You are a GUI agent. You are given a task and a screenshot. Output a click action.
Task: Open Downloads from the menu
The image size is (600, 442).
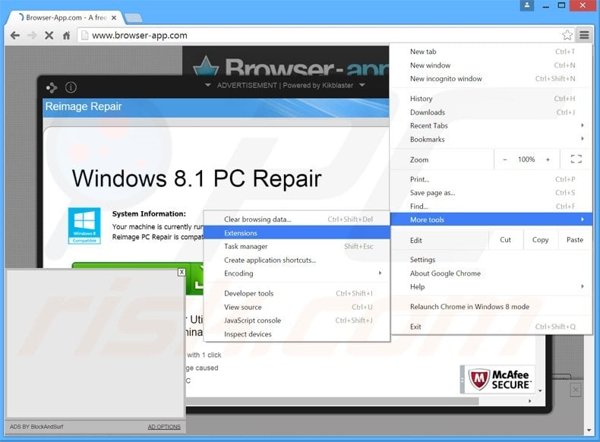pos(491,112)
